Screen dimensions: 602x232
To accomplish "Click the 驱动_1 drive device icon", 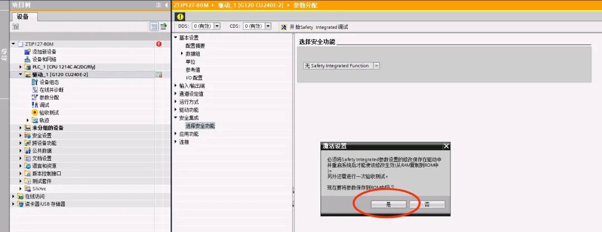I will (x=27, y=75).
